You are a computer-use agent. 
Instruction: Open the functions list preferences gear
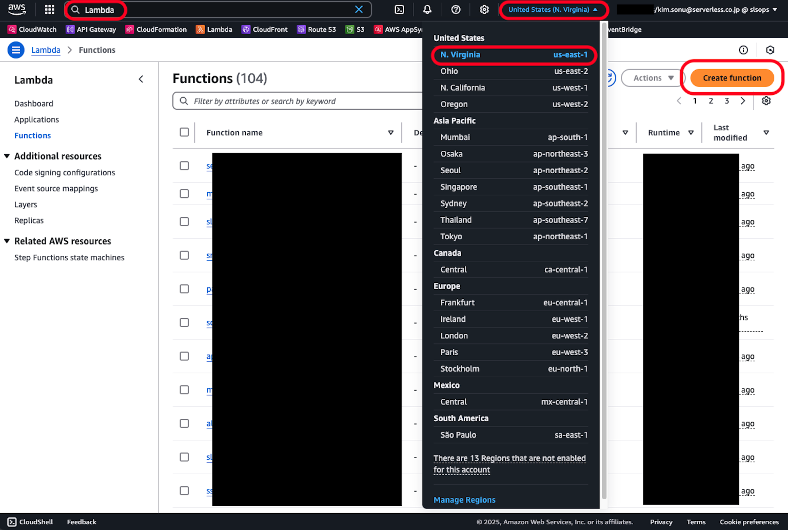[x=766, y=100]
